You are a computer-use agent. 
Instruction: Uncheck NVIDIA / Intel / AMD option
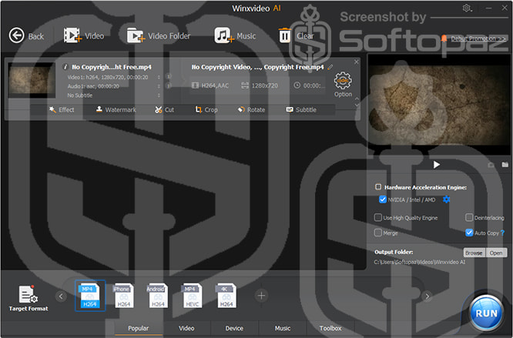[383, 199]
